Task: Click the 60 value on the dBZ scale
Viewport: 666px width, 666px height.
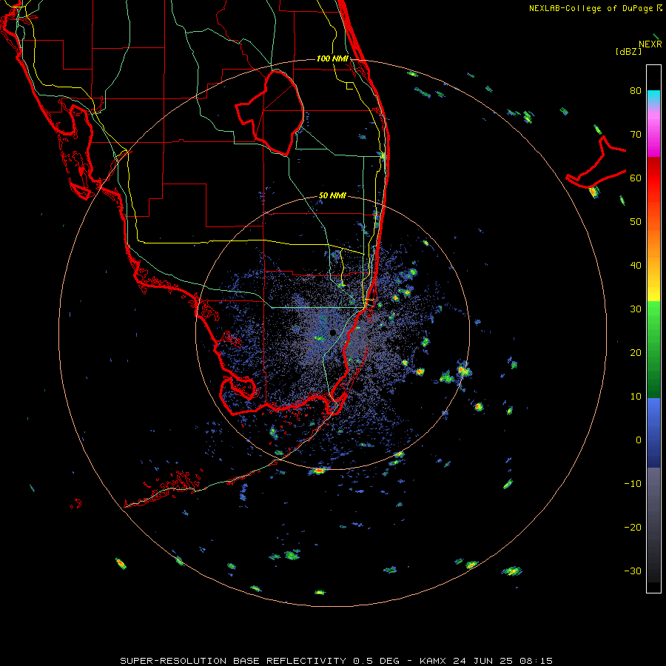Action: click(636, 178)
